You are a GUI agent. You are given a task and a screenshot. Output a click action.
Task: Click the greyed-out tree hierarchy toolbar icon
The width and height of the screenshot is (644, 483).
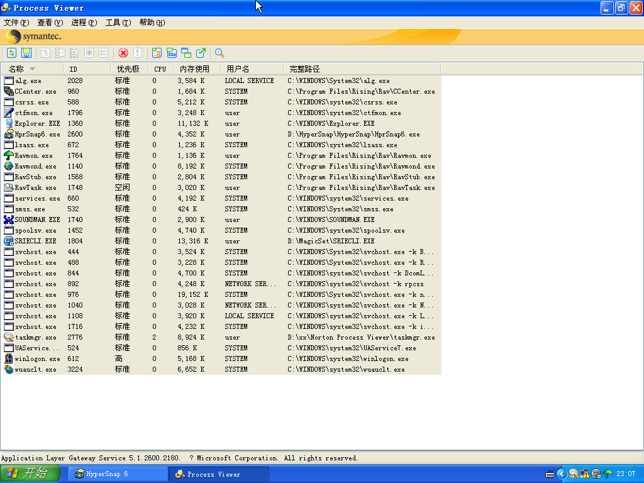[x=60, y=53]
